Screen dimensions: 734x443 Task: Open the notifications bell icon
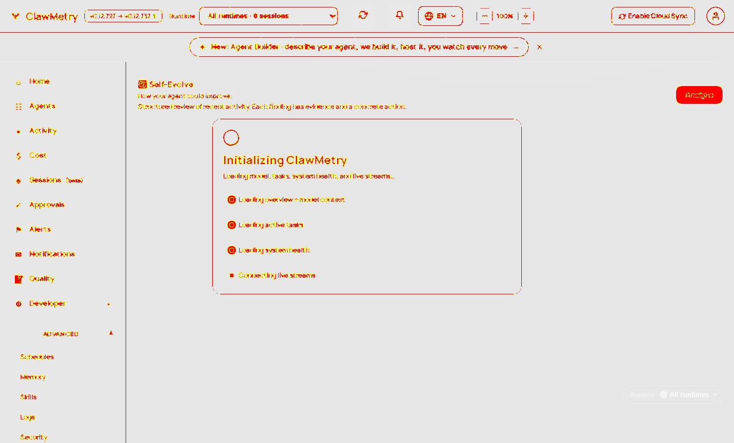(400, 15)
